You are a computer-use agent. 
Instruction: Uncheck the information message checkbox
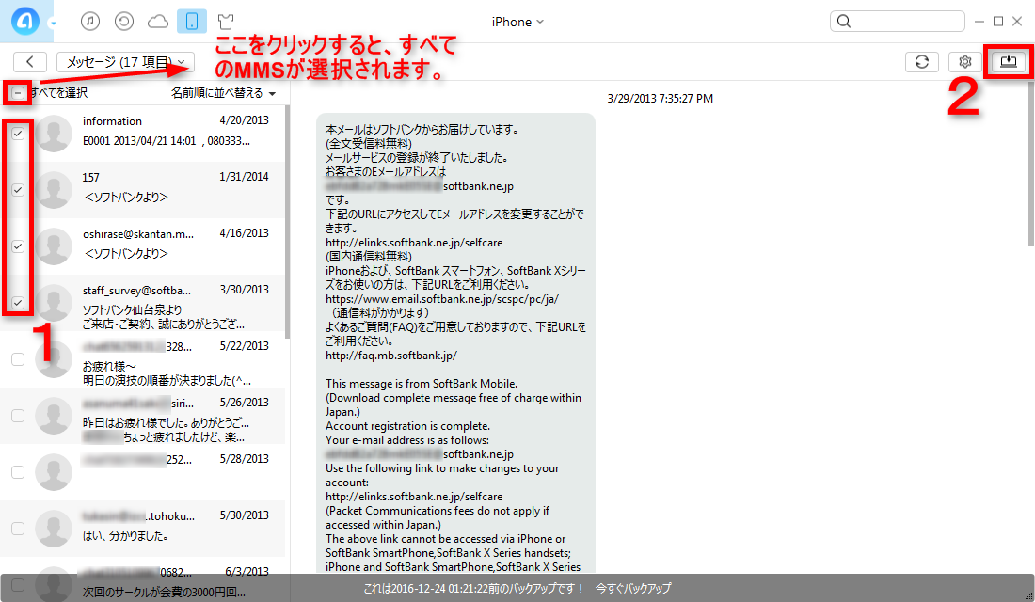tap(18, 134)
